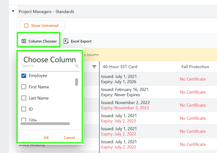Open the column filter icon
217x153 pixels.
coord(94,67)
